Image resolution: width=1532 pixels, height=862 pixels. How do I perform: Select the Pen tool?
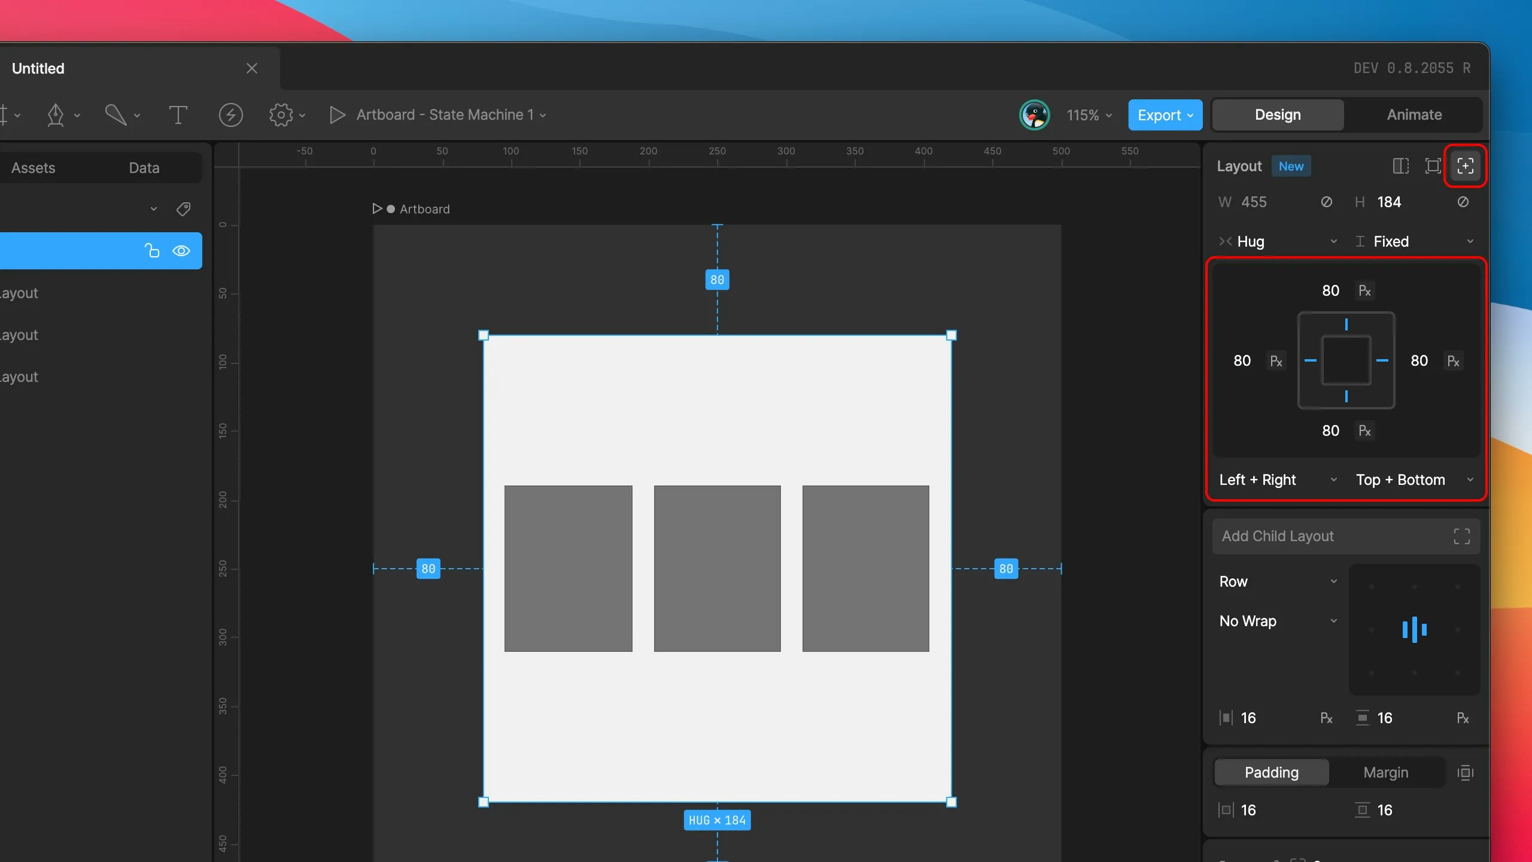[x=56, y=115]
